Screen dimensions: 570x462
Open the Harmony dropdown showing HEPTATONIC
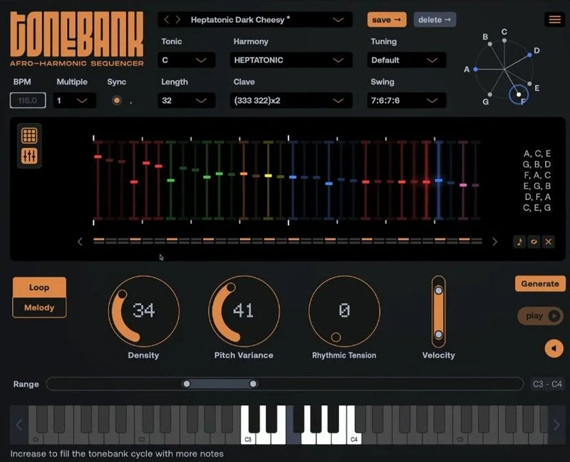pos(291,60)
